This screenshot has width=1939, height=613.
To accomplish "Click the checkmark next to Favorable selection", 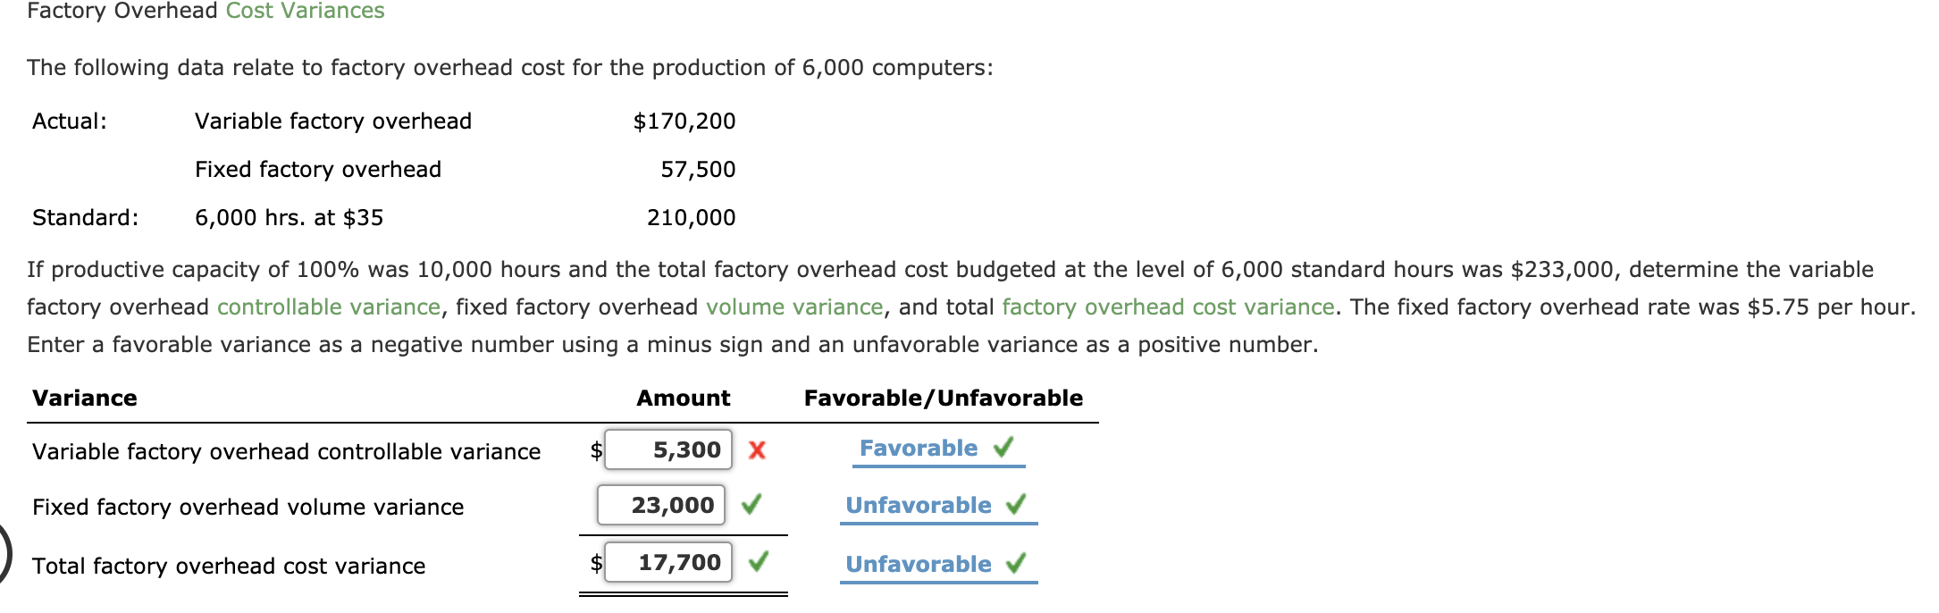I will (x=1001, y=447).
